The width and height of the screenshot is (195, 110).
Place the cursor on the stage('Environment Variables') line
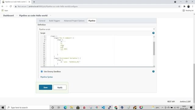pos(67,58)
